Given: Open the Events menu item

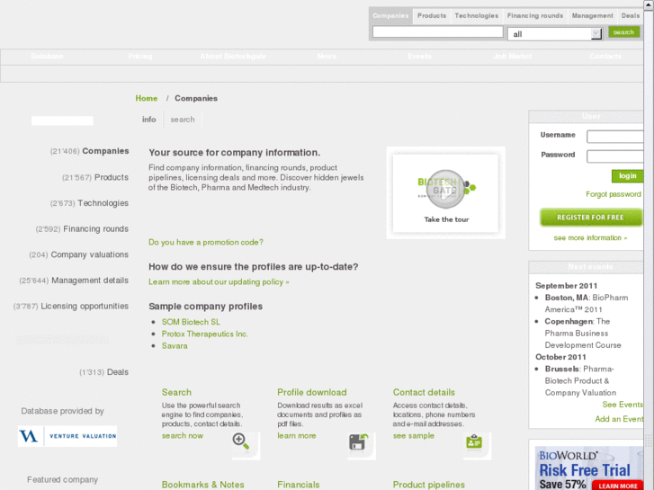Looking at the screenshot, I should 419,57.
